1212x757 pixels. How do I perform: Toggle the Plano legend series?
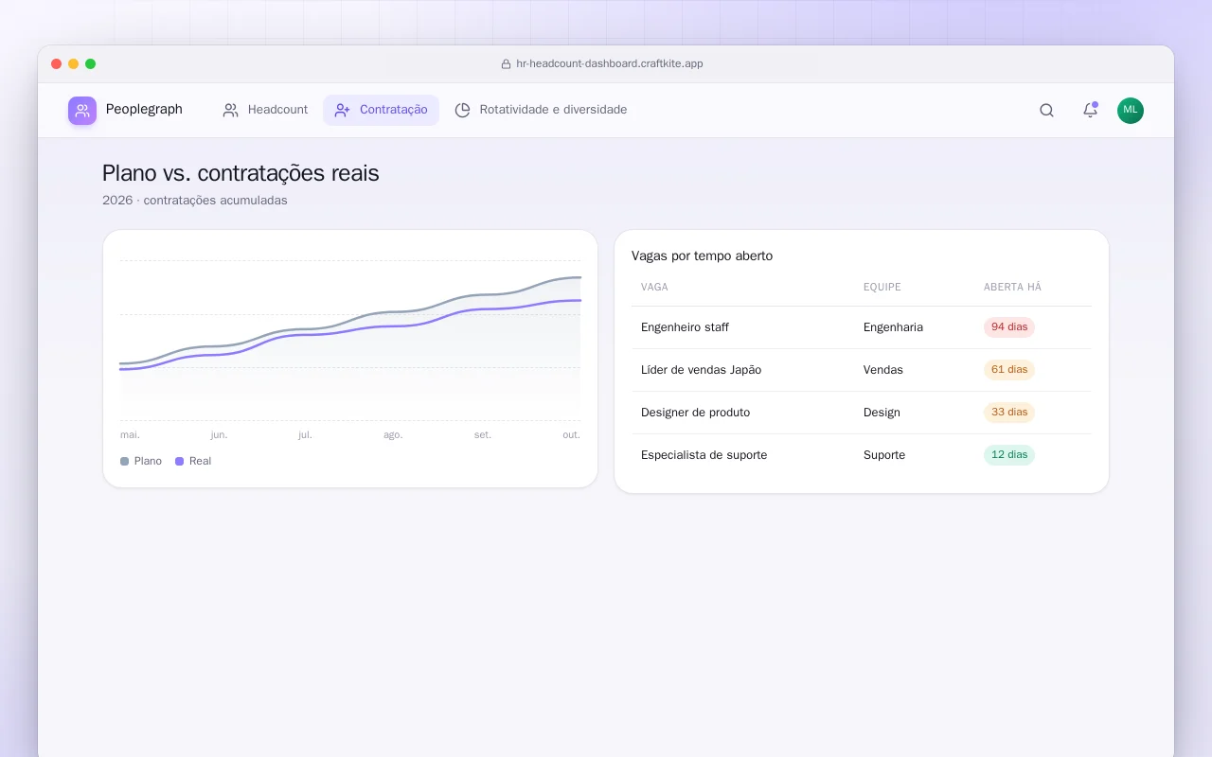(141, 461)
